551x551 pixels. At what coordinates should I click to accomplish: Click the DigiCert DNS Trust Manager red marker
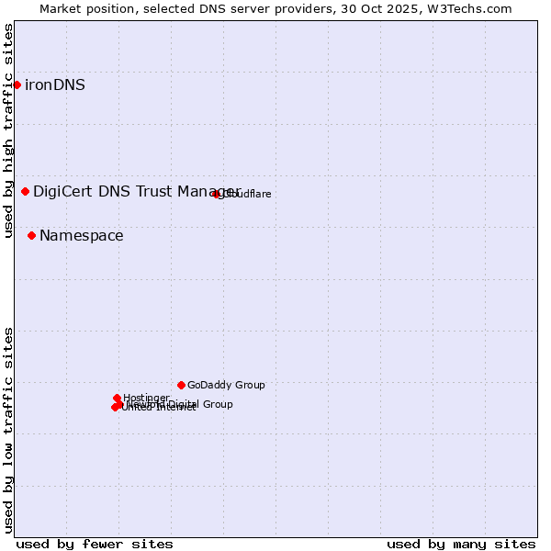[26, 191]
